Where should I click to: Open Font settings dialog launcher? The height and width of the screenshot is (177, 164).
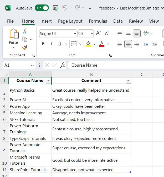pos(110,55)
